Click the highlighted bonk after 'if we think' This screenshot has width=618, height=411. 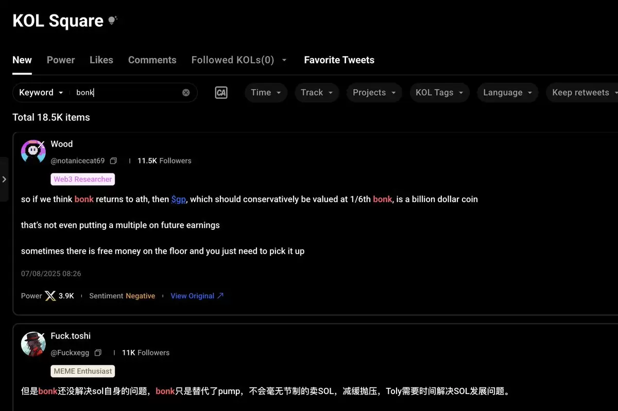tap(84, 199)
